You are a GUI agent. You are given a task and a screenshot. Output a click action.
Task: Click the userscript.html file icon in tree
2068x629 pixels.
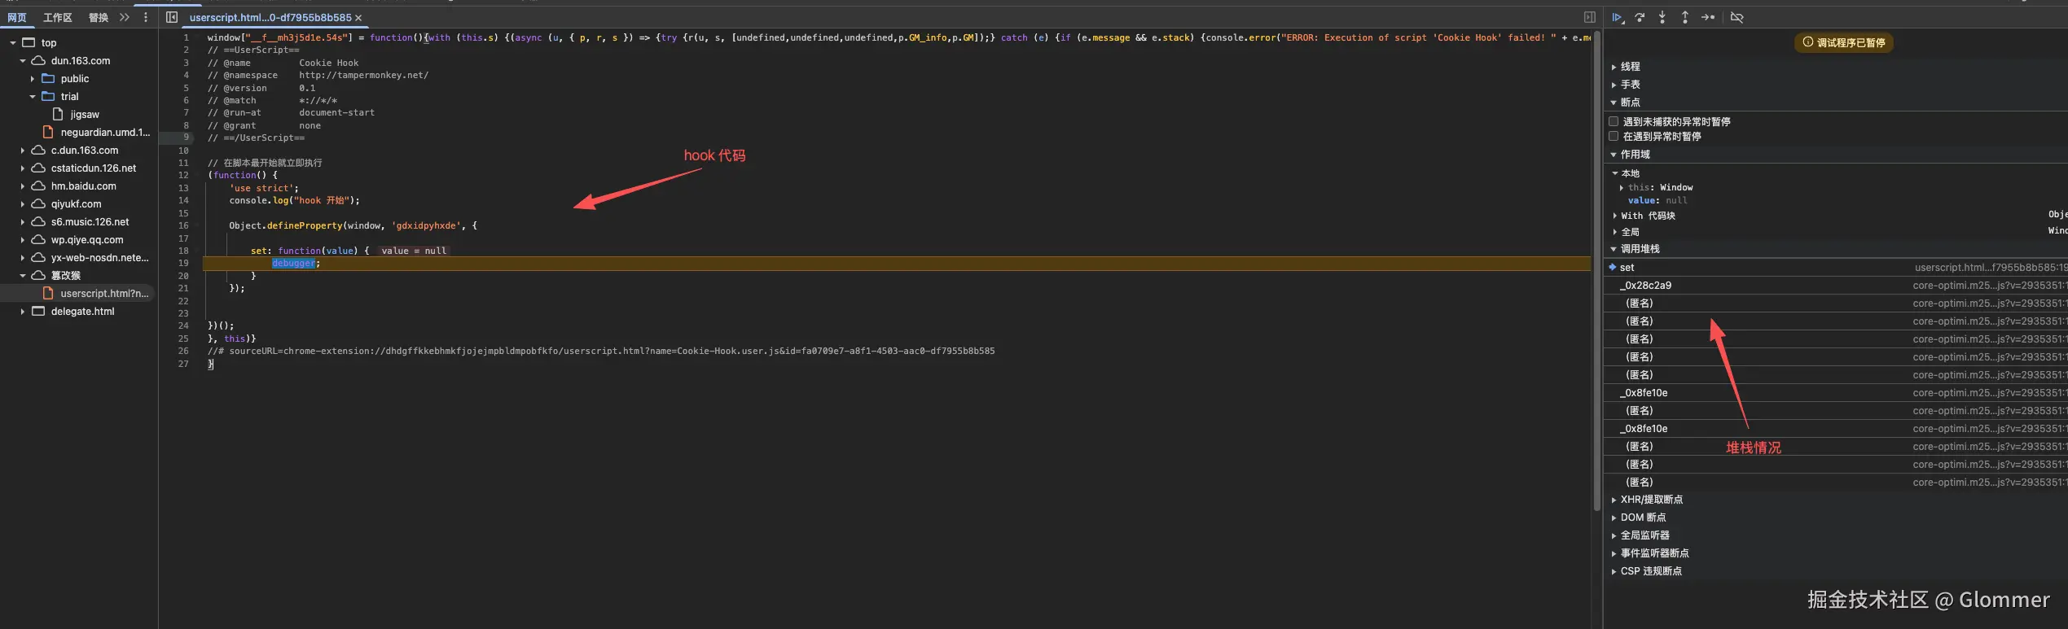pos(48,293)
